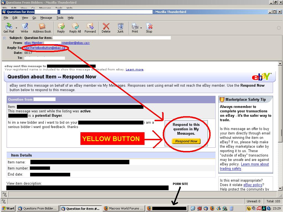The image size is (283, 212).
Task: Click the Thunderbird icon on the 'Question for item' title bar
Action: tap(4, 12)
